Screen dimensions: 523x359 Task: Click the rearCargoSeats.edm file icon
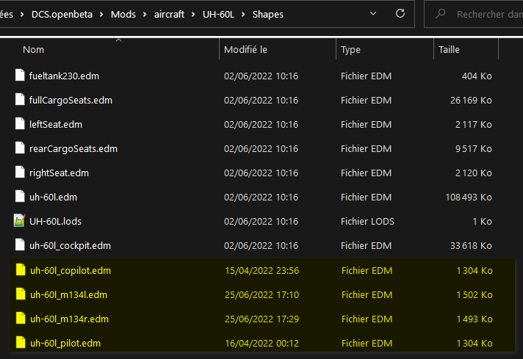(x=20, y=148)
